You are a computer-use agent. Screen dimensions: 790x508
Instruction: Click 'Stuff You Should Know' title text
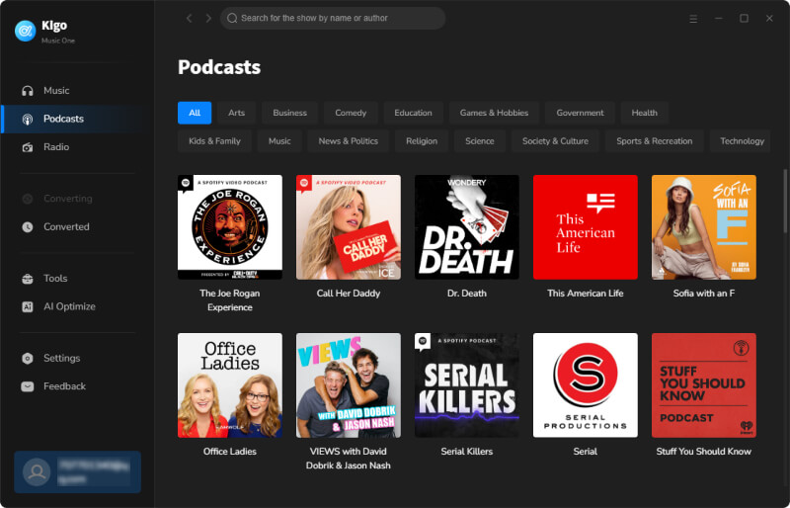click(703, 452)
